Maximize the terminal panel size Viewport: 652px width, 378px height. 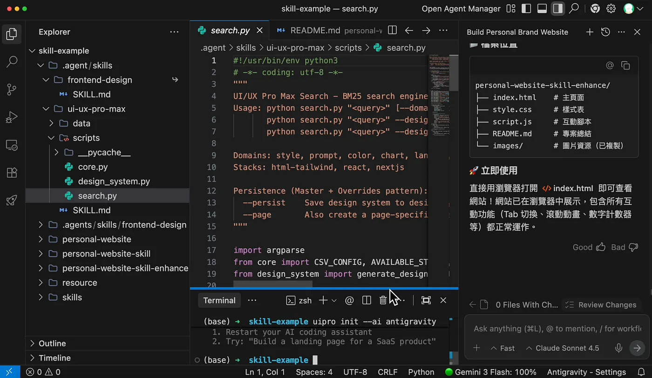(x=426, y=300)
